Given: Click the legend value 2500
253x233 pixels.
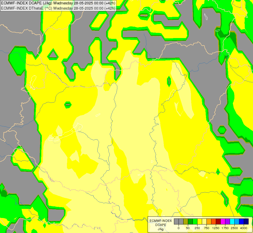Looking at the screenshot, I should pyautogui.click(x=234, y=228).
